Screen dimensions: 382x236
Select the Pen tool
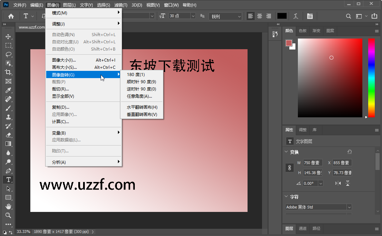click(8, 171)
